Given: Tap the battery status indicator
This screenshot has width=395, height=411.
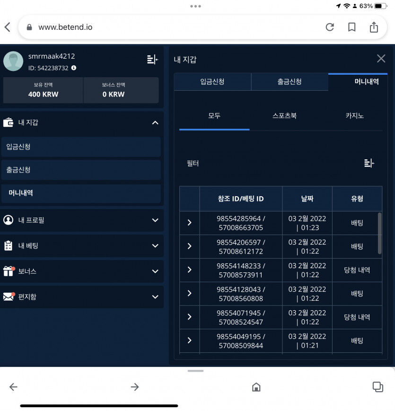Looking at the screenshot, I should 380,6.
